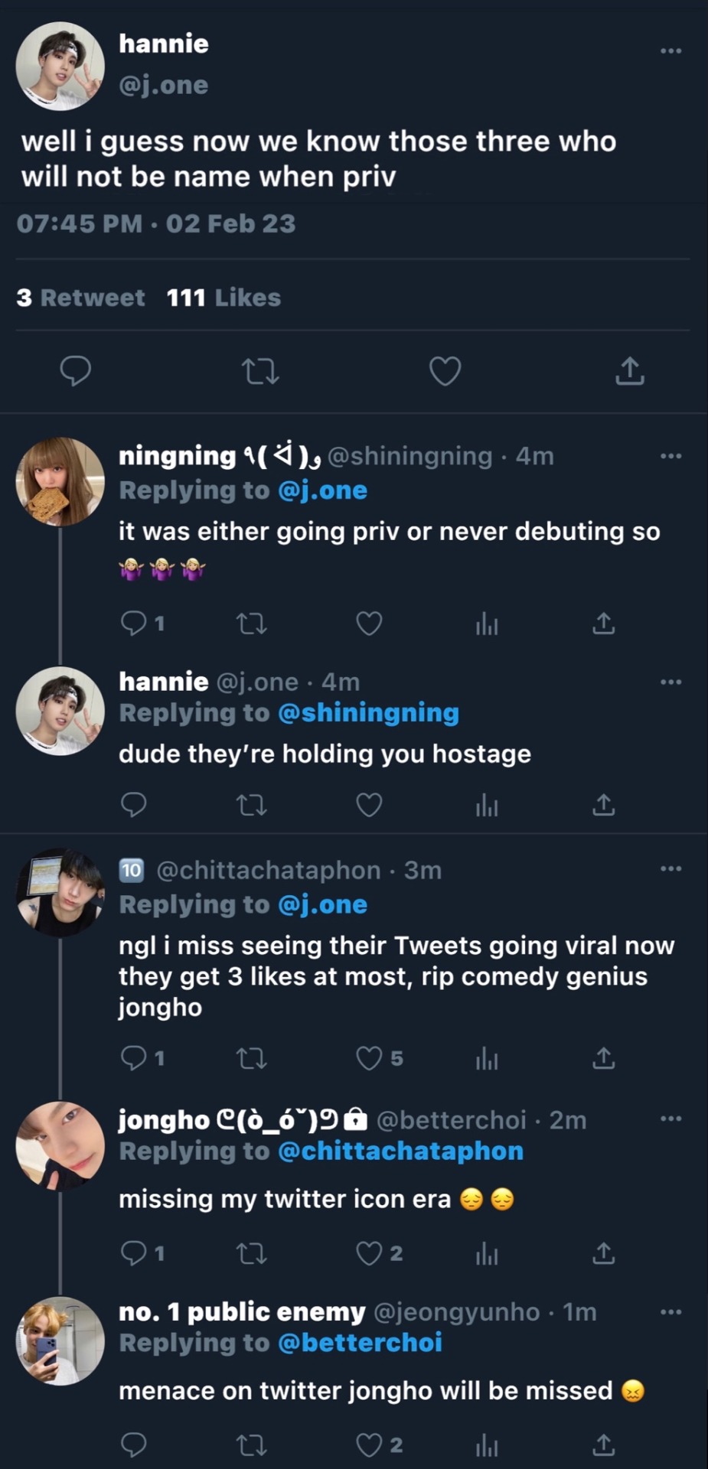This screenshot has height=1469, width=708.
Task: Like hannie's main tweet
Action: tap(445, 371)
